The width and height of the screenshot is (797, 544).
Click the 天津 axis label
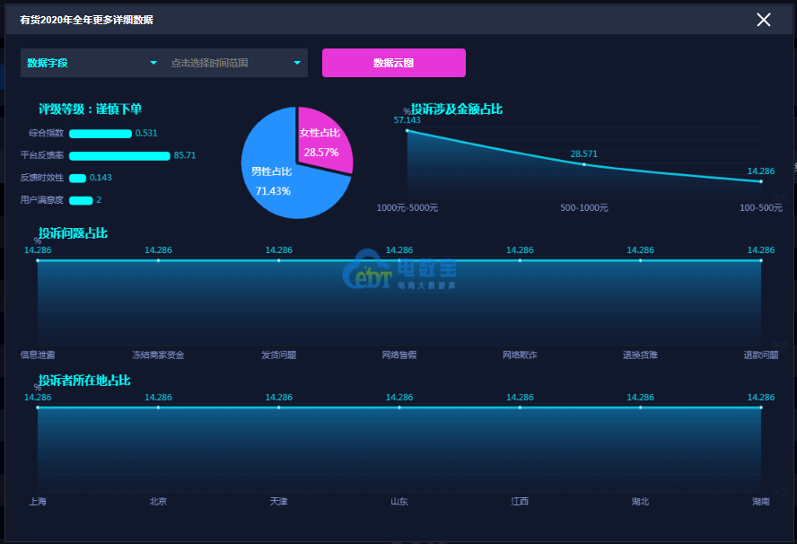coord(278,502)
